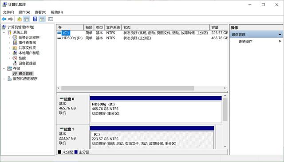Screen dimensions: 284x162
Task: Click the Back arrow toolbar icon
Action: pos(4,19)
